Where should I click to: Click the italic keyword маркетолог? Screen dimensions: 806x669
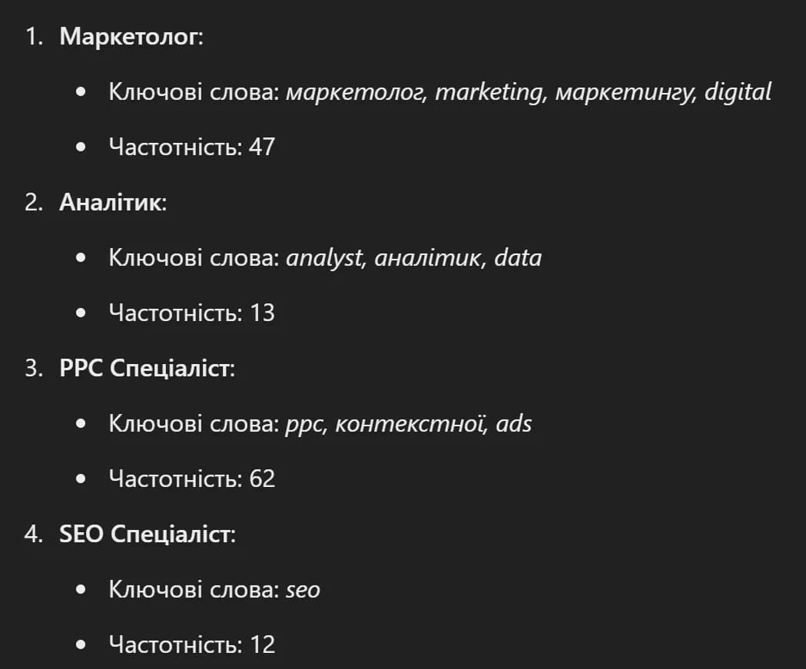point(355,92)
